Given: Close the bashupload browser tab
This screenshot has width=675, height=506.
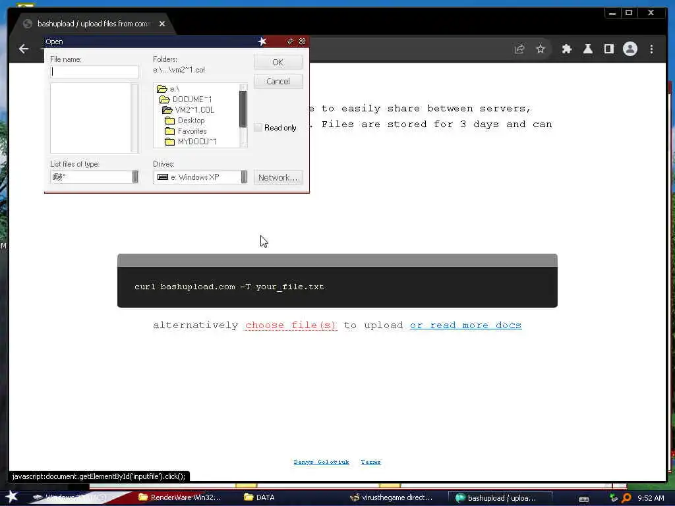Looking at the screenshot, I should [x=162, y=24].
